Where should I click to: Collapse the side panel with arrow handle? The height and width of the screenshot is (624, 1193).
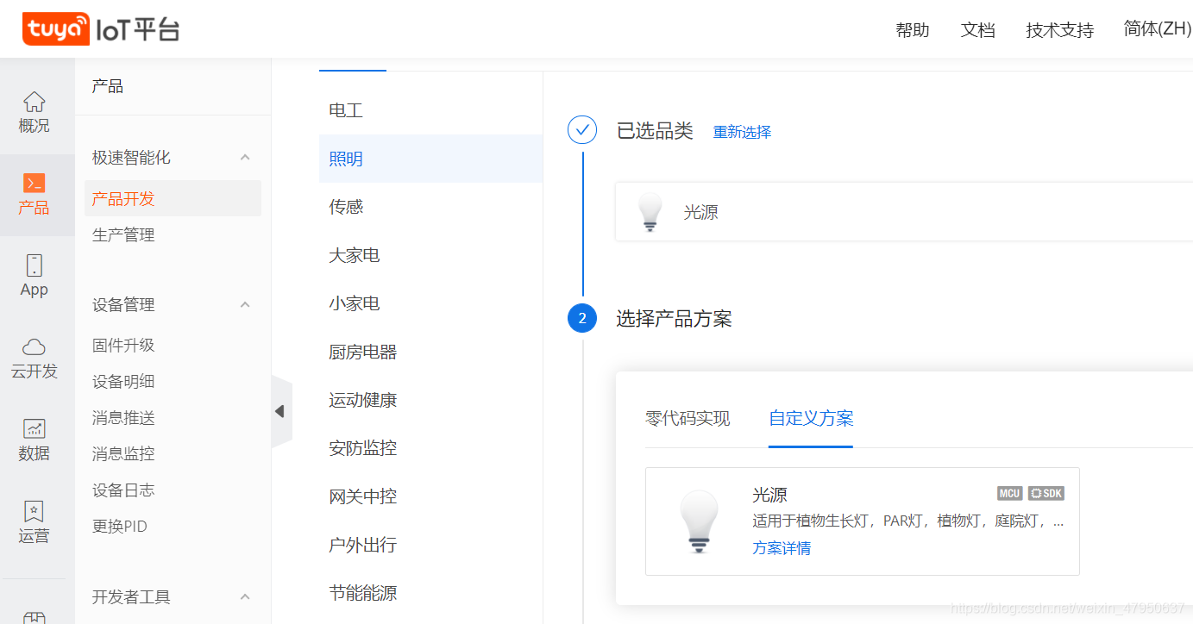click(x=279, y=411)
